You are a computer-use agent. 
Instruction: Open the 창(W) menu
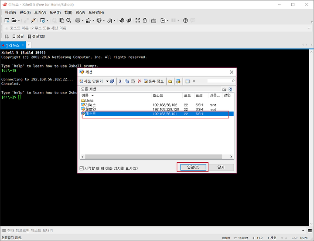[80, 13]
